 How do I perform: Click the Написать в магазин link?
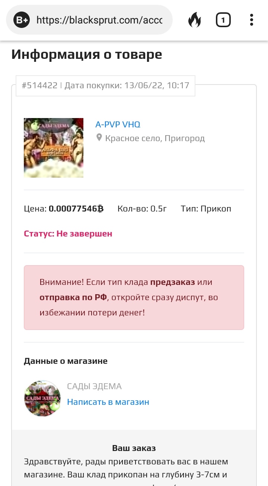[108, 402]
